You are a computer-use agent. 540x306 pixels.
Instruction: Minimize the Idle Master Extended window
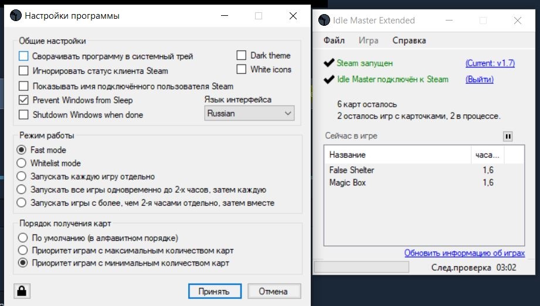pos(449,21)
